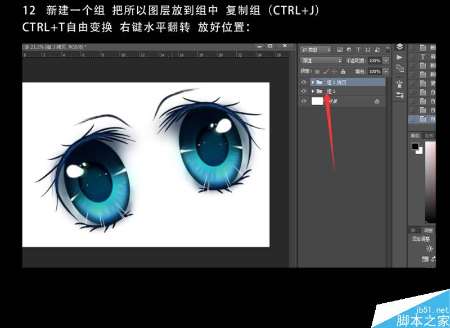This screenshot has height=328, width=450.
Task: Click the folder icon of 组 3
Action: (x=319, y=91)
